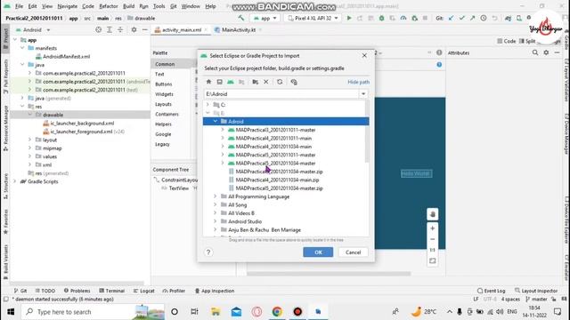Open Attributes panel gear settings
Screen dimensions: 570x320
click(546, 52)
